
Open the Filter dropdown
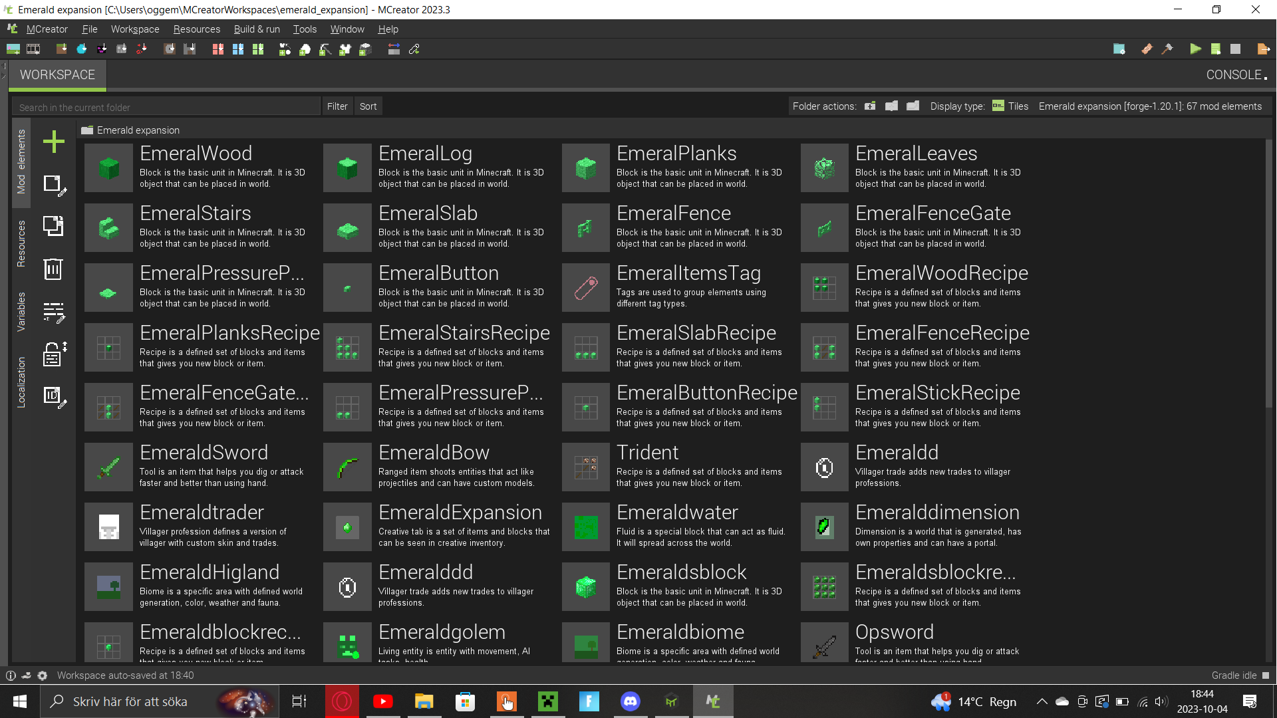pyautogui.click(x=337, y=106)
